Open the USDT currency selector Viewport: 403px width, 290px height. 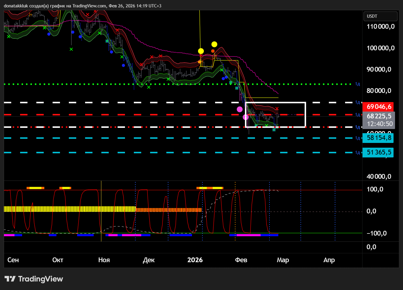point(380,16)
